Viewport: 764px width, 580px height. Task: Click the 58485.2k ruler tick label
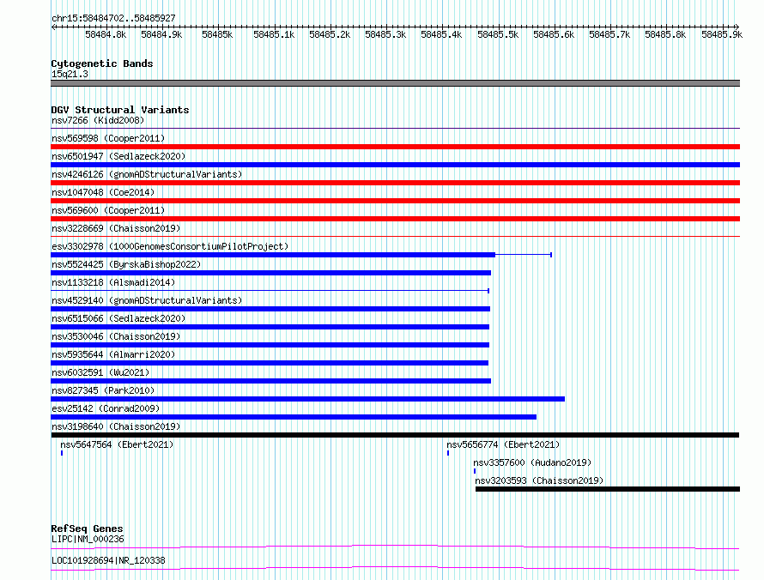click(x=330, y=34)
